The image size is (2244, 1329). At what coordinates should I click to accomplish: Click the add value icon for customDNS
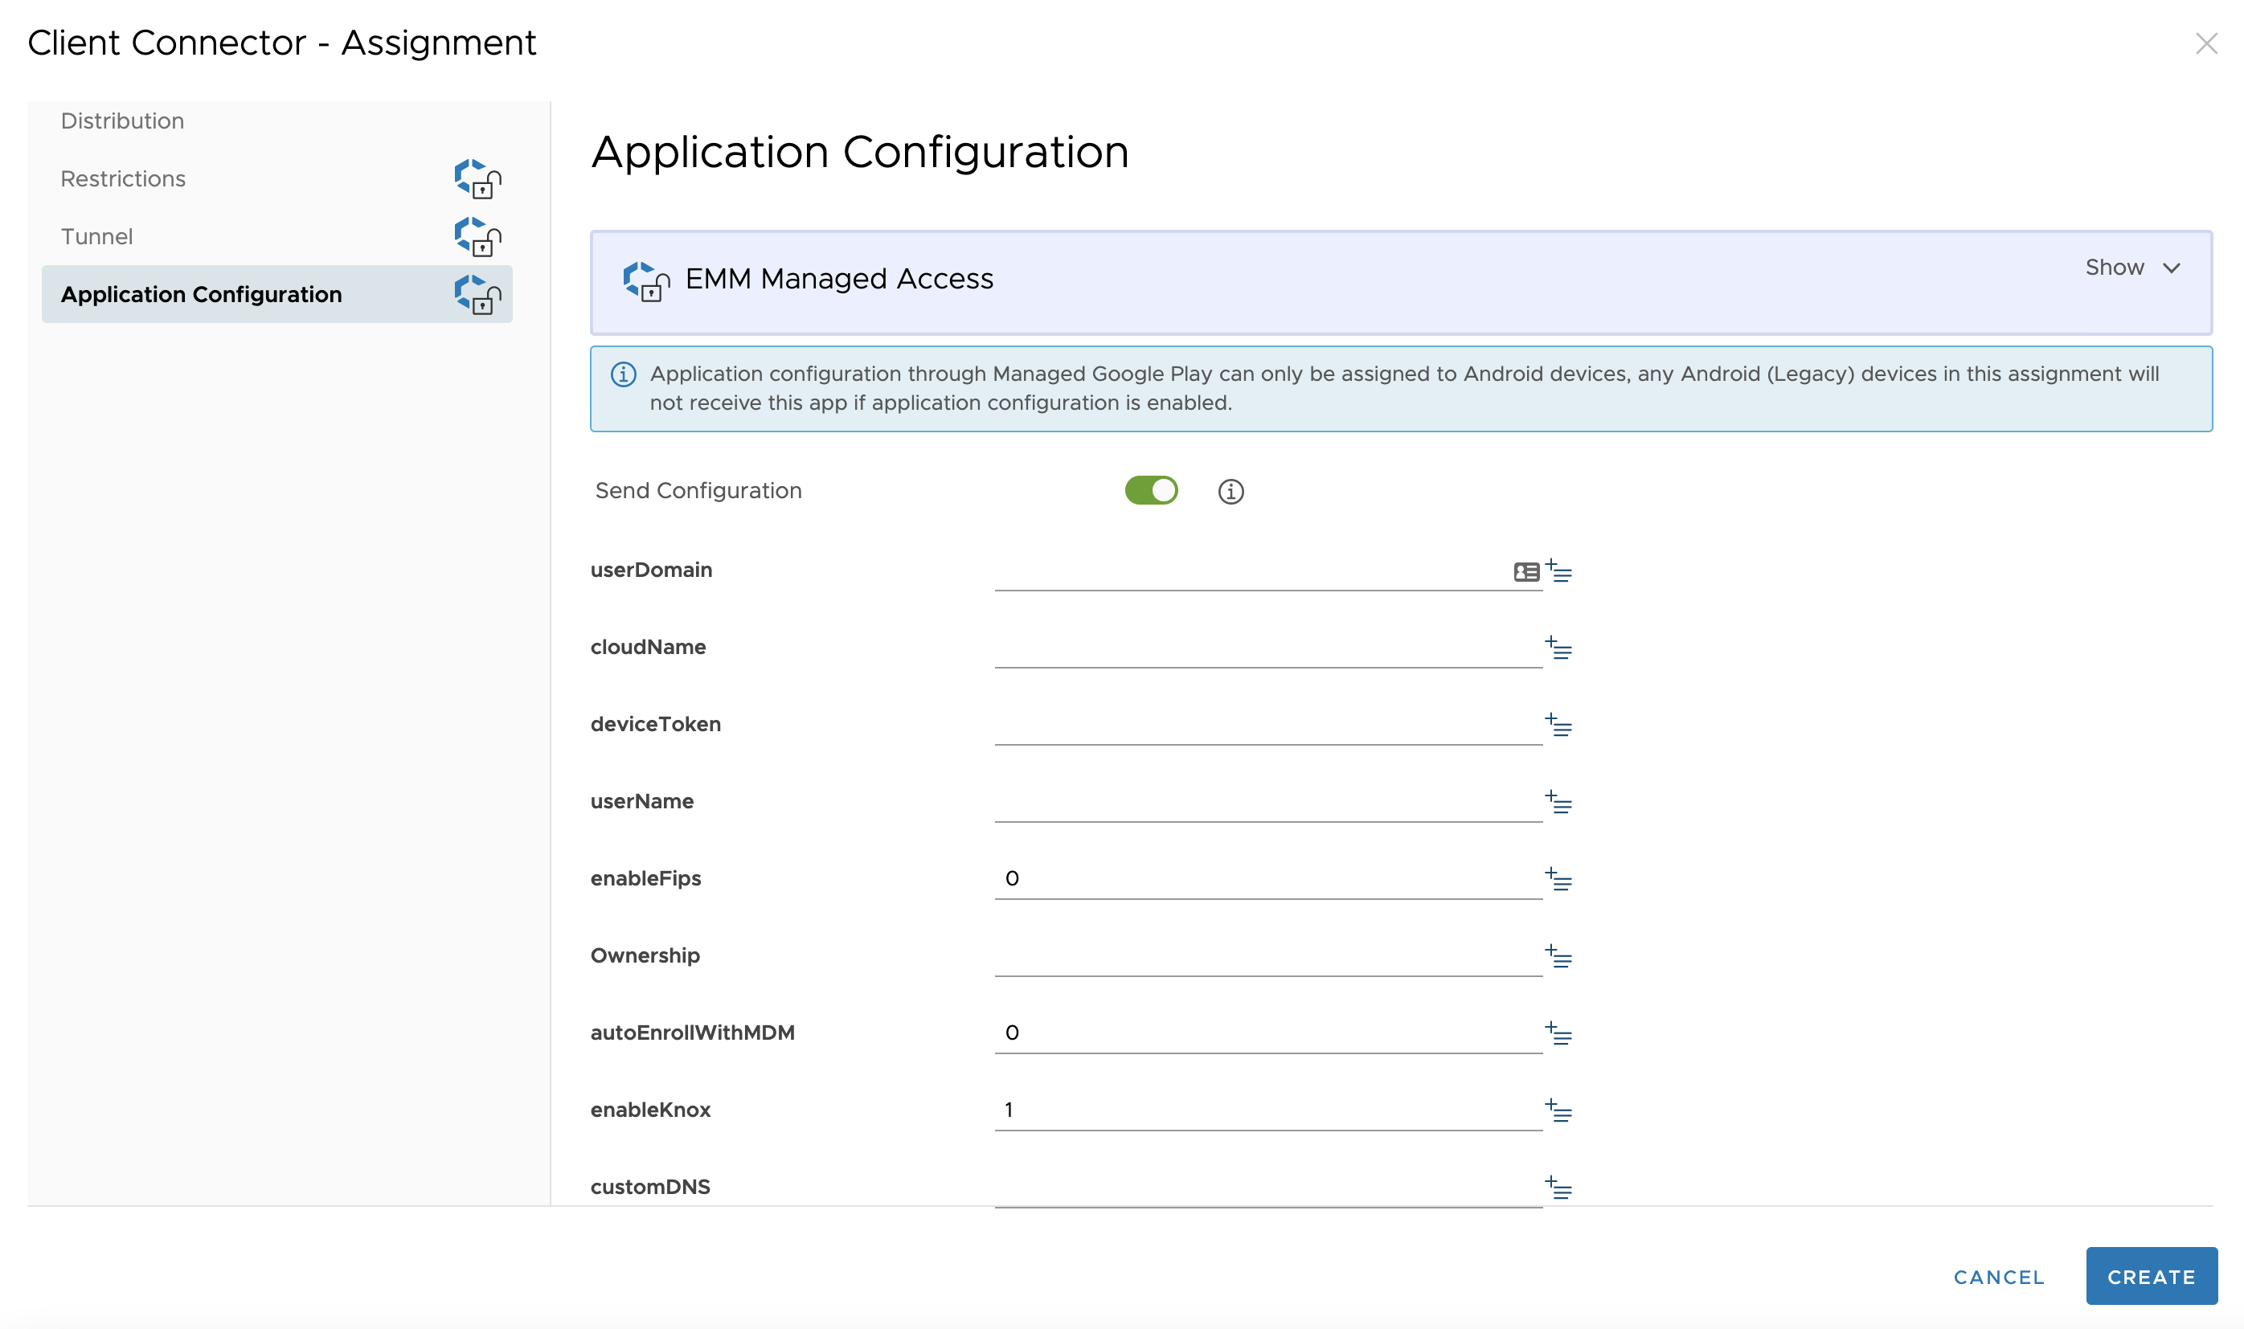coord(1558,1188)
